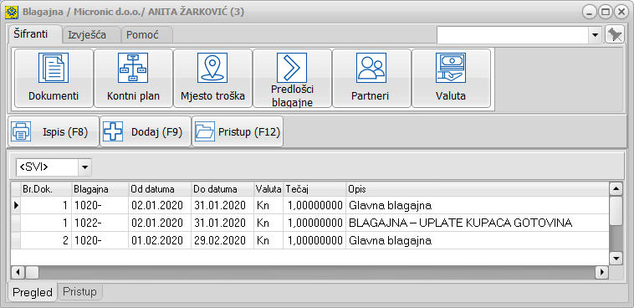Add a record with Dodaj (F9)

pos(146,131)
